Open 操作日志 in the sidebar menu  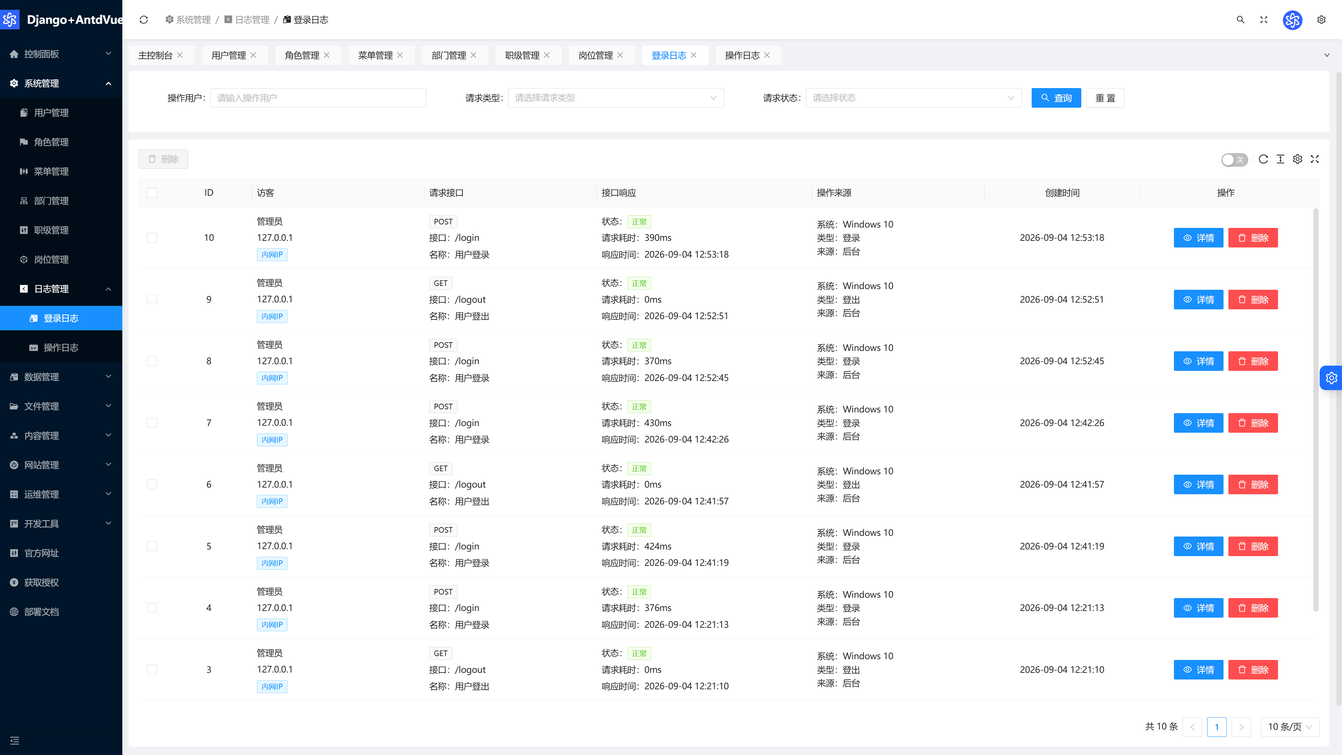[61, 347]
